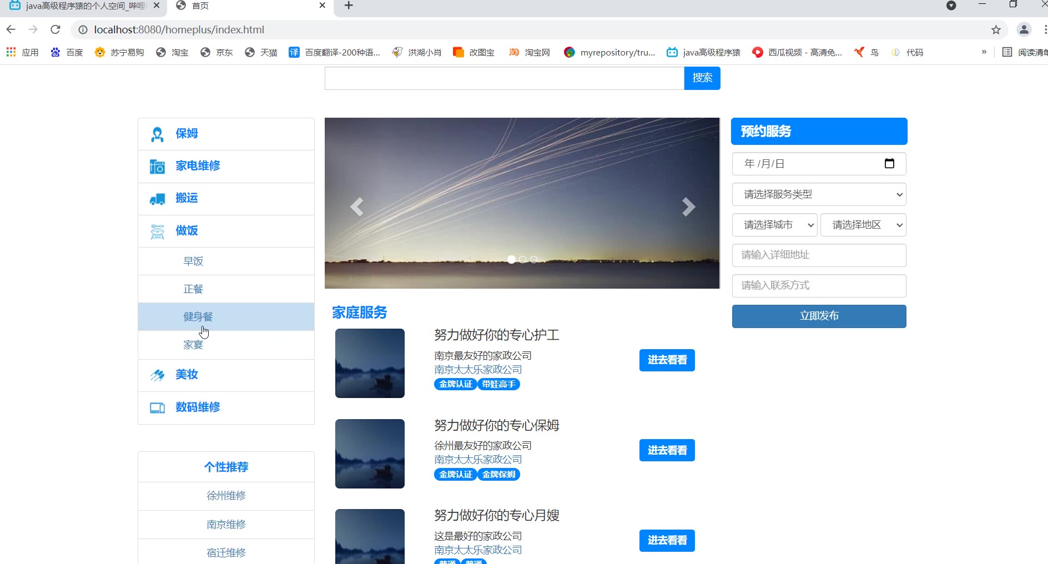Open the 南京维修 recommendation link
Screen dimensions: 1048x564
(226, 525)
